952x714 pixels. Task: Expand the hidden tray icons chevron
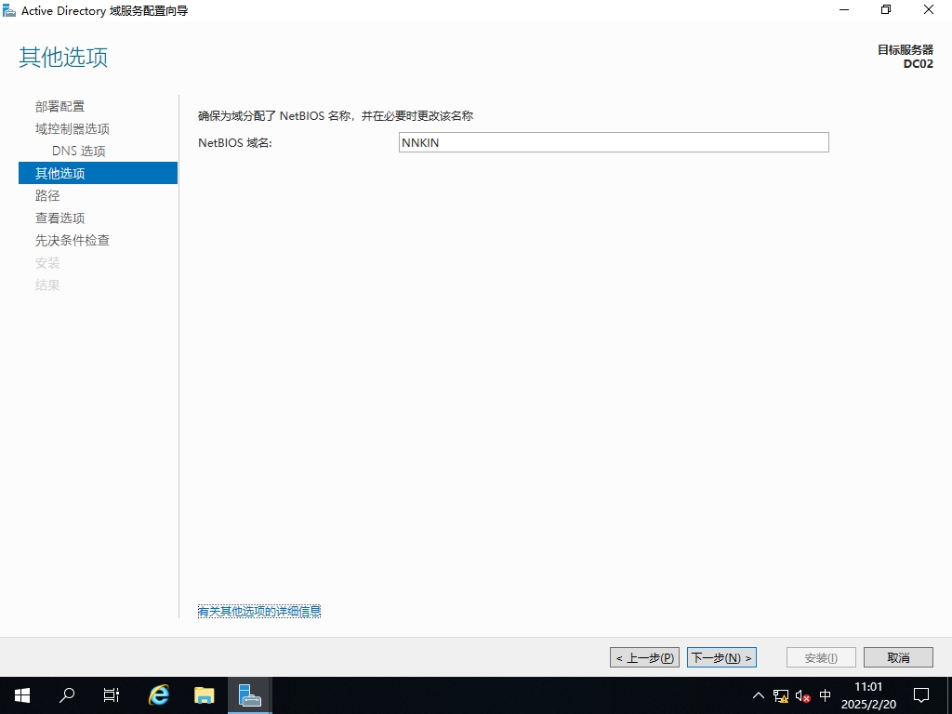[759, 695]
